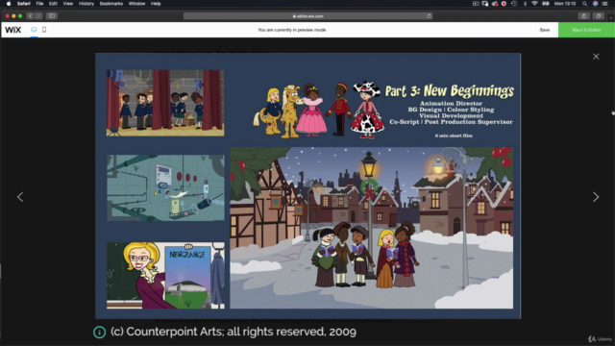The image size is (615, 346).
Task: Click the school stage curtain thumbnail
Action: click(x=165, y=103)
